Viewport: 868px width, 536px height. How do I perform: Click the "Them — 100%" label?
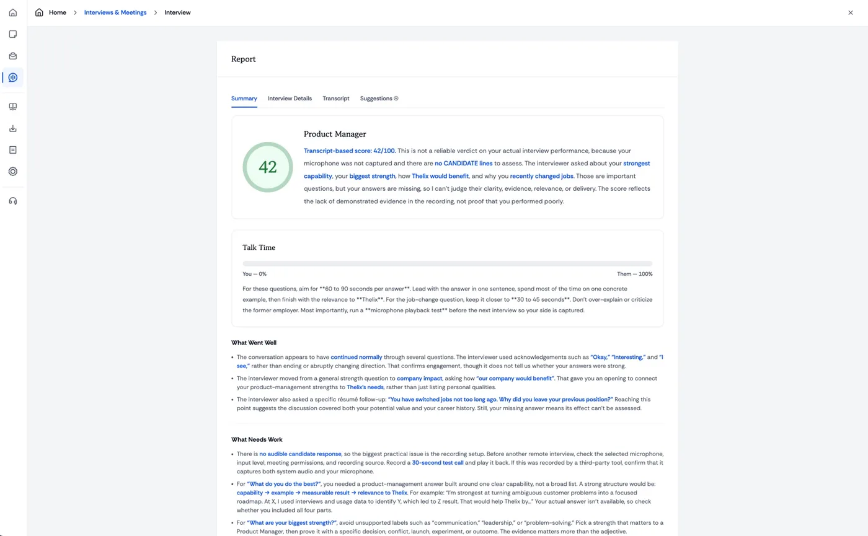coord(634,274)
